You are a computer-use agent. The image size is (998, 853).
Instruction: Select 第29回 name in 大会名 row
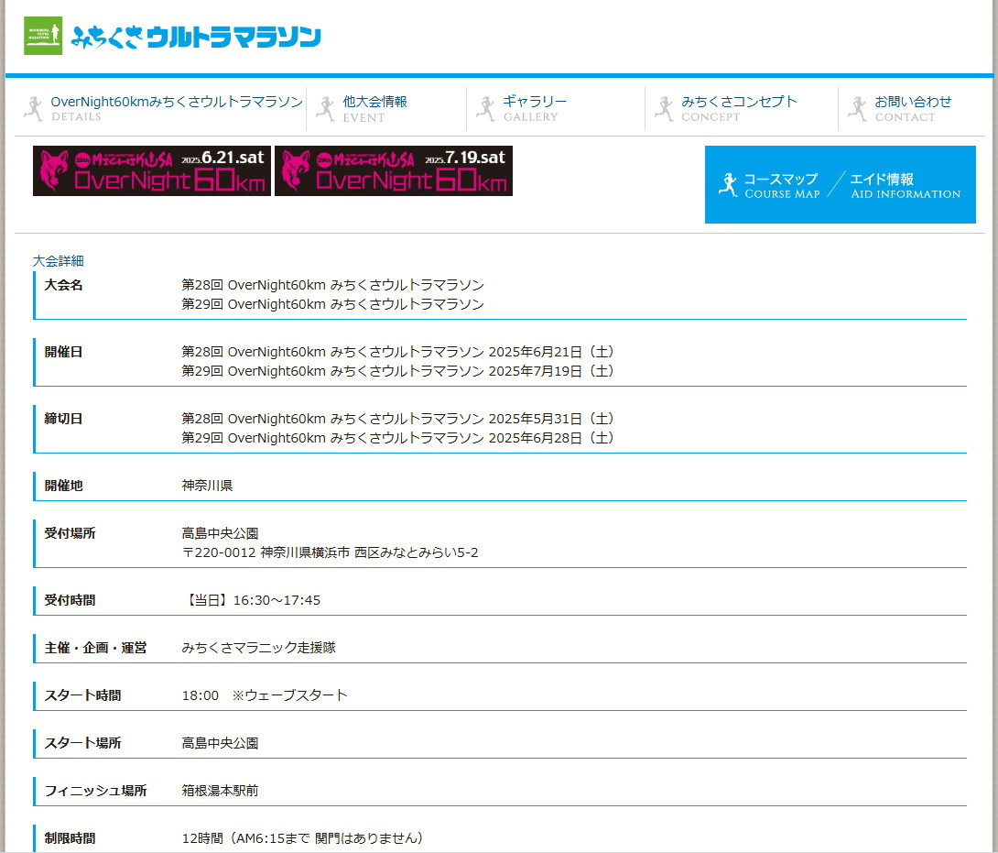pyautogui.click(x=333, y=304)
